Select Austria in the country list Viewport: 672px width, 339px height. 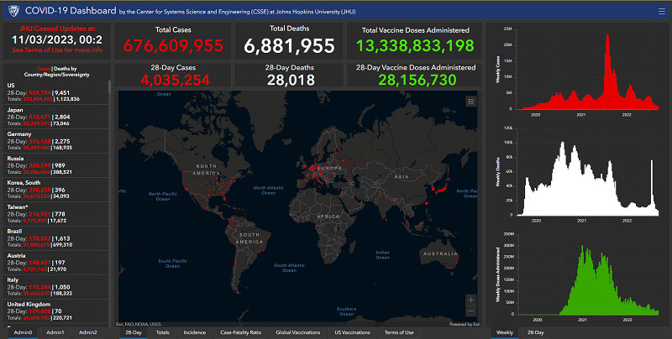55,263
